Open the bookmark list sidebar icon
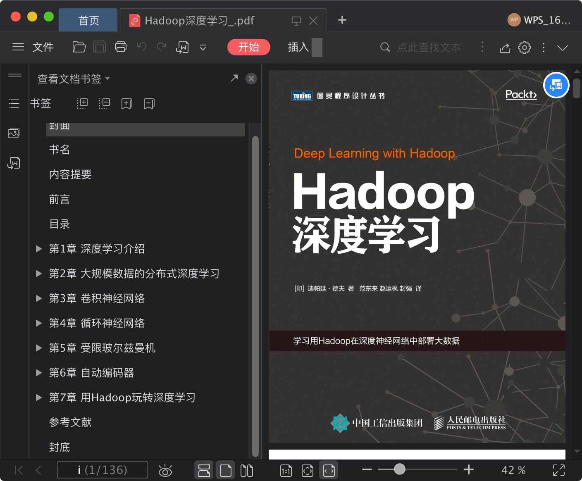Viewport: 582px width, 481px height. [x=14, y=103]
